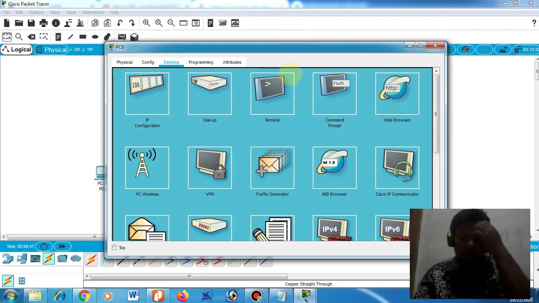Image resolution: width=539 pixels, height=303 pixels.
Task: Open the MIB Browser
Action: [x=334, y=167]
